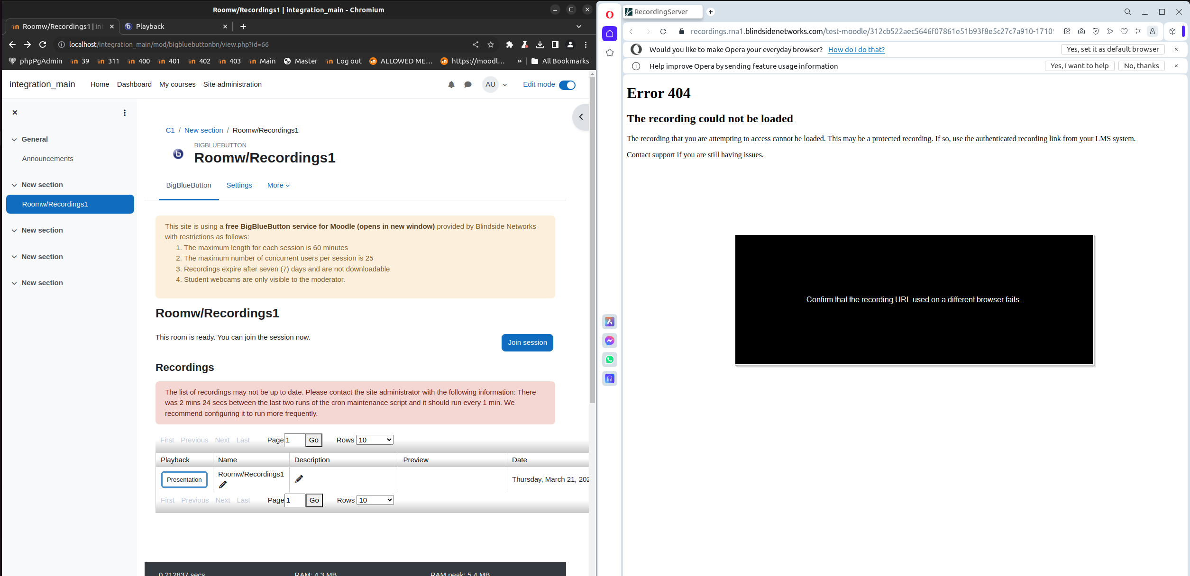Click 'Yes, I want to help' button
Screen dimensions: 1190x576
pos(1080,66)
